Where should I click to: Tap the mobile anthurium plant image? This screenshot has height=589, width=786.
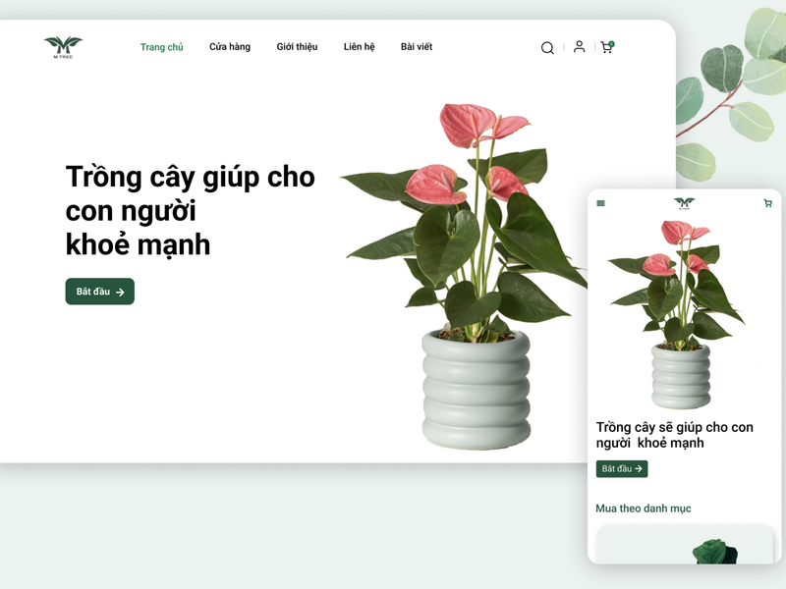click(678, 314)
